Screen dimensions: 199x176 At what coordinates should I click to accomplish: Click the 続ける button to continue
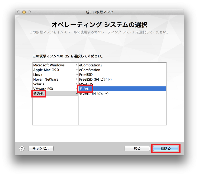click(x=165, y=148)
